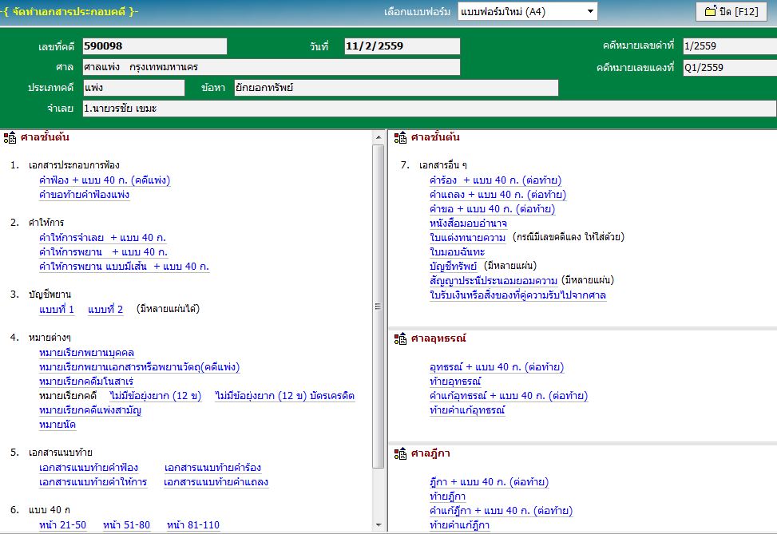The height and width of the screenshot is (534, 777).
Task: Click the ศาลฎีกา section icon
Action: (400, 453)
